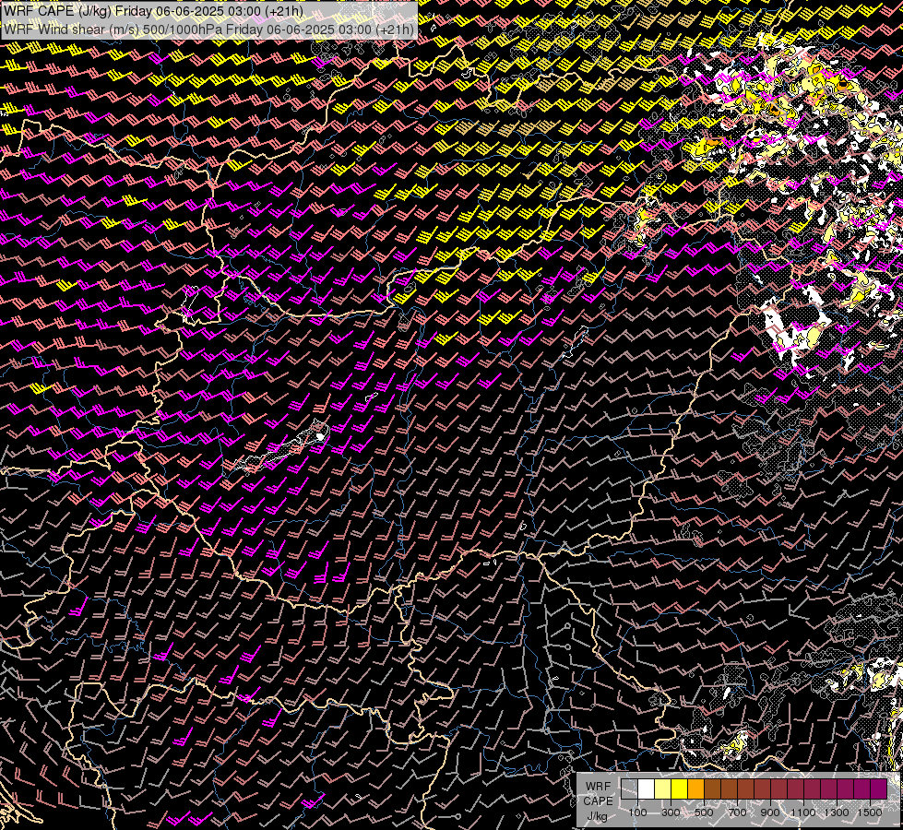Click the purple last legend swatch
The height and width of the screenshot is (830, 903).
click(x=878, y=788)
